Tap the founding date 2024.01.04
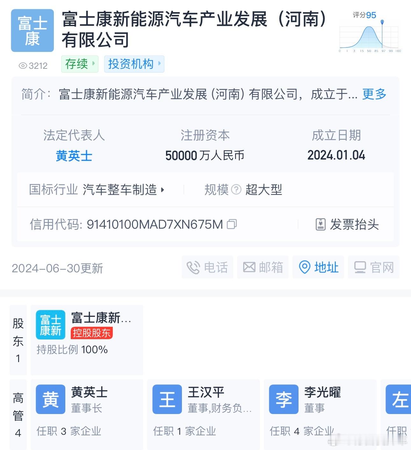Image resolution: width=411 pixels, height=450 pixels. tap(336, 155)
